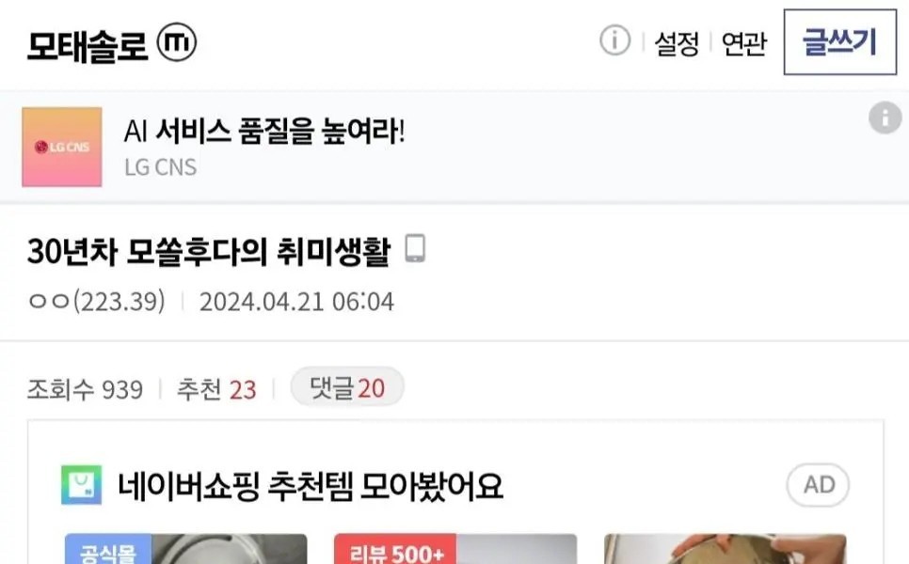Click author ㅇㅇ(223.39)
The height and width of the screenshot is (564, 909).
(96, 302)
